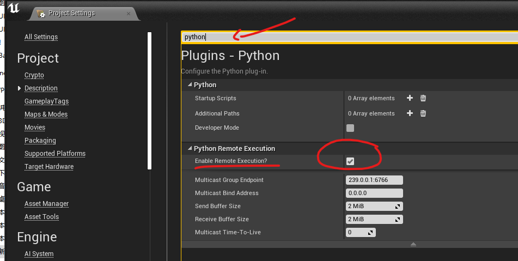The width and height of the screenshot is (518, 261).
Task: Open All Settings link
Action: tap(41, 37)
